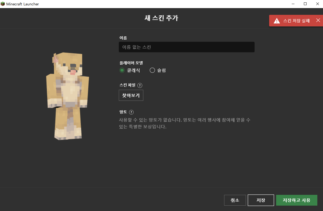This screenshot has height=211, width=323.
Task: Click the 찾아보기 browse button
Action: coord(131,95)
